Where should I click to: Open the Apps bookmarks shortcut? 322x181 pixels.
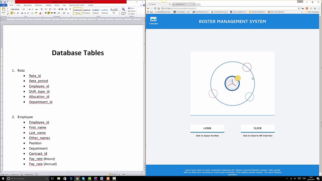150,12
